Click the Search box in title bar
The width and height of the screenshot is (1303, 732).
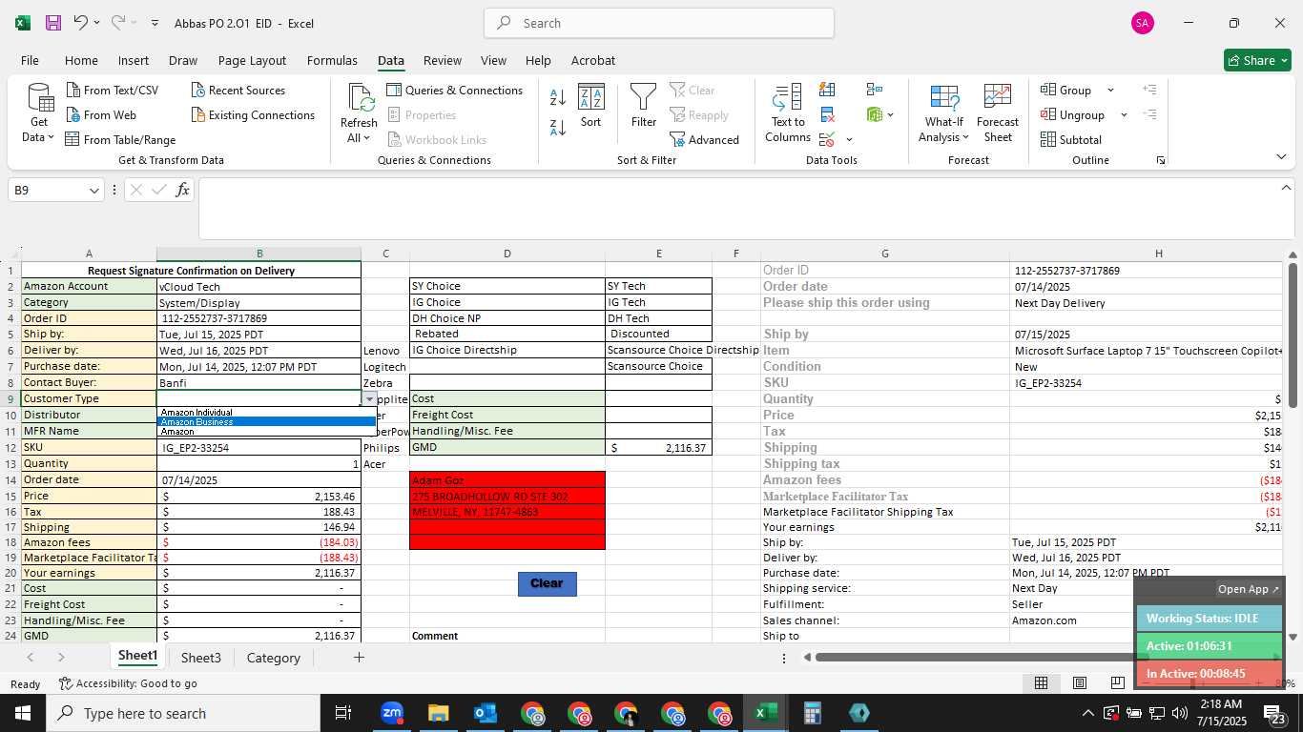coord(659,23)
